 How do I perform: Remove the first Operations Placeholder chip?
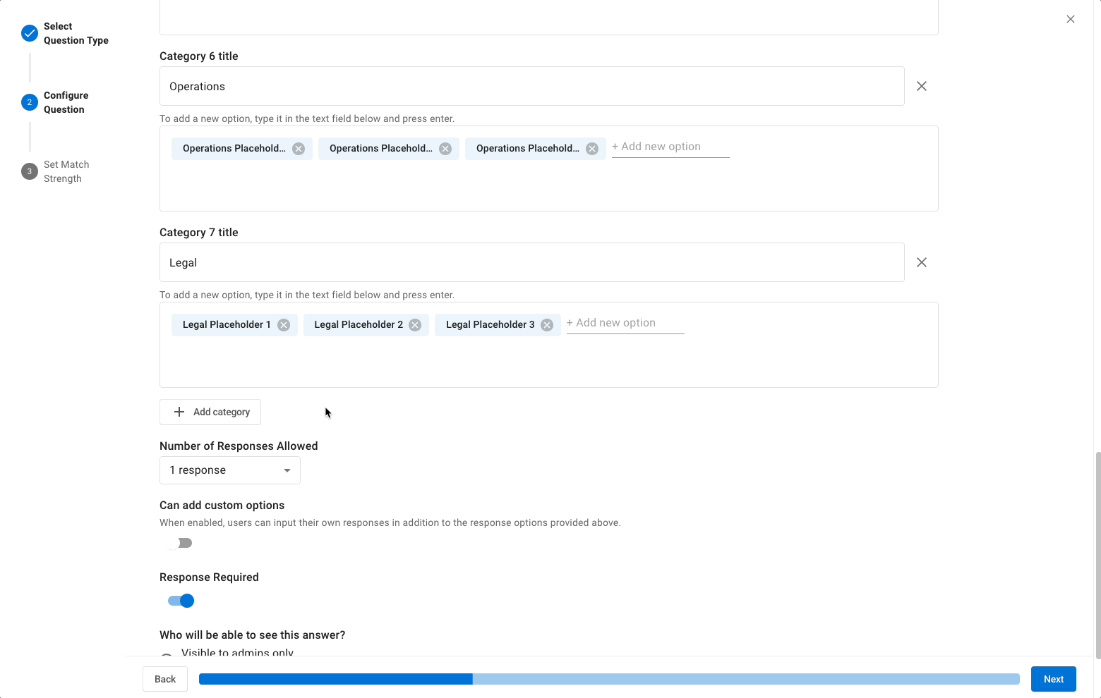[298, 148]
